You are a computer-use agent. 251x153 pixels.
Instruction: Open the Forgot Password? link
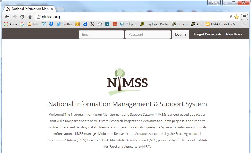pyautogui.click(x=207, y=34)
